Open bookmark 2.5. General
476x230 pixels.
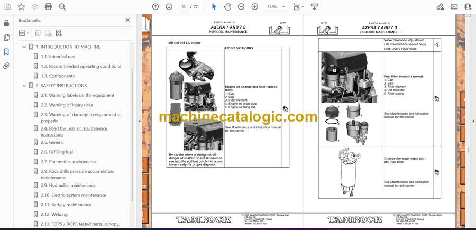click(x=52, y=142)
